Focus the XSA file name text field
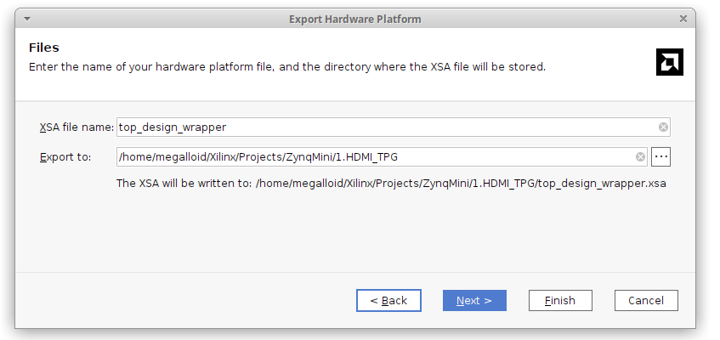720x340 pixels. [383, 127]
